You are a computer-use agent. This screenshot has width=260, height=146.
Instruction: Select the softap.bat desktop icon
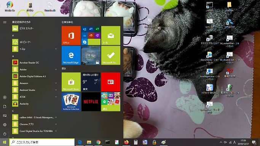(x=230, y=23)
